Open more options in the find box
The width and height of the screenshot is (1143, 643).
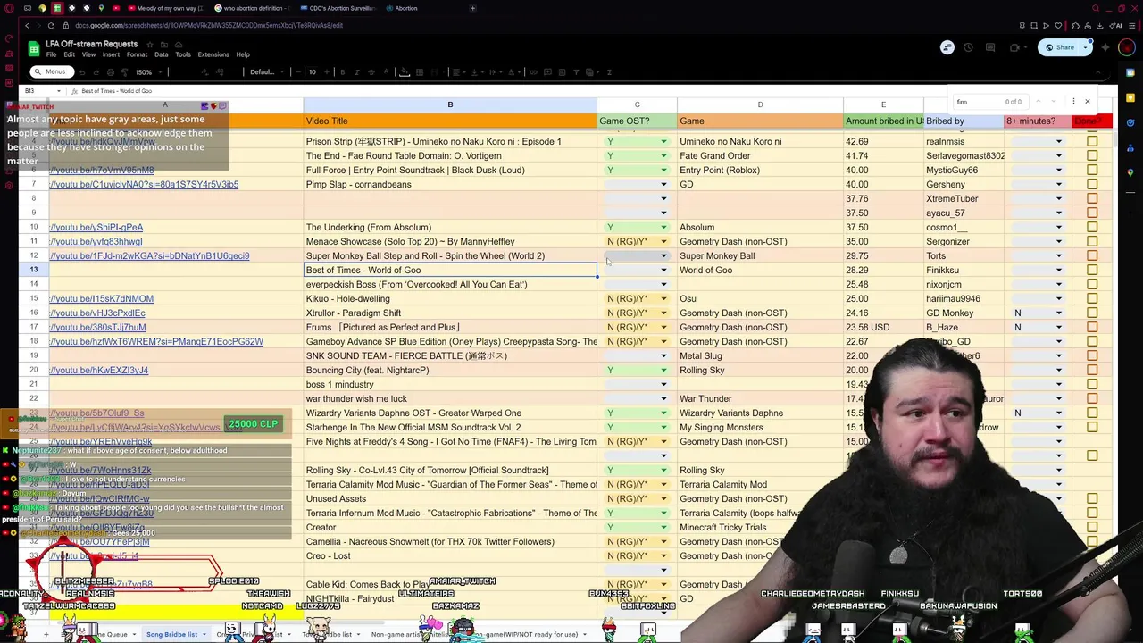(x=1073, y=102)
